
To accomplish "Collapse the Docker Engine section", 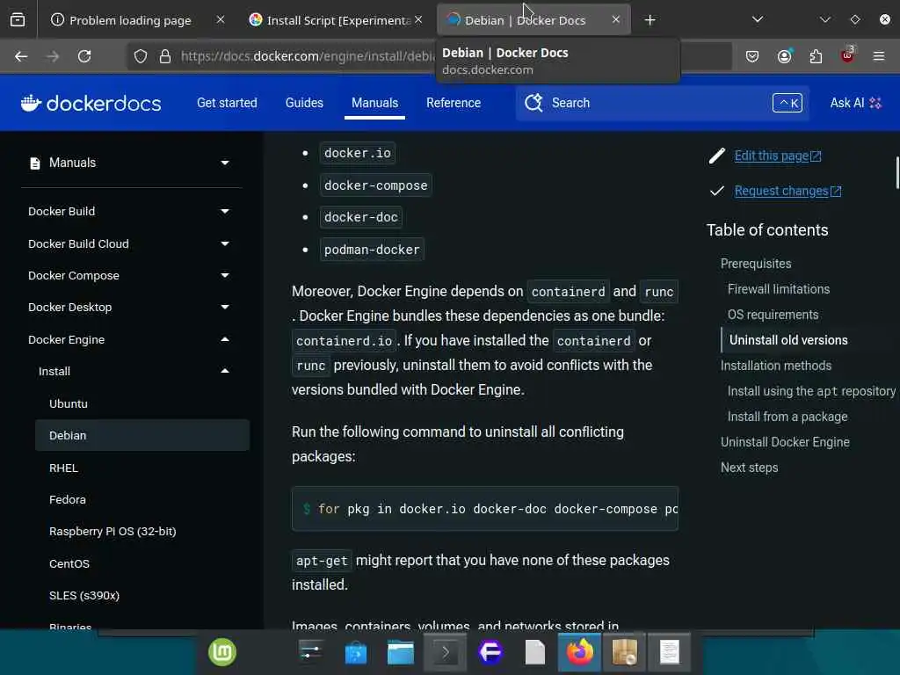I will [x=225, y=340].
